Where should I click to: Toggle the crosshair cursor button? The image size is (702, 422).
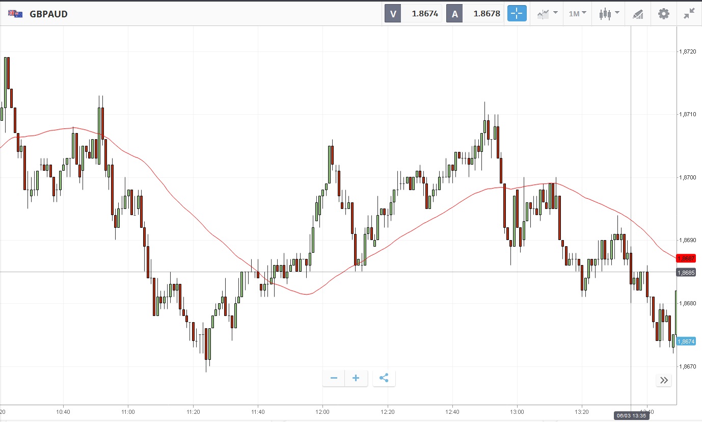tap(517, 14)
